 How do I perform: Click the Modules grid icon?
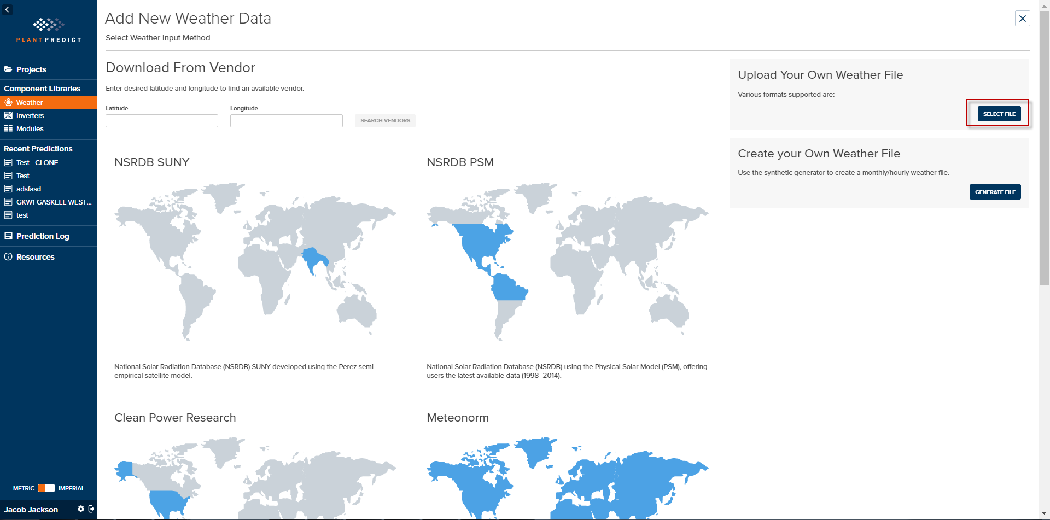(8, 128)
